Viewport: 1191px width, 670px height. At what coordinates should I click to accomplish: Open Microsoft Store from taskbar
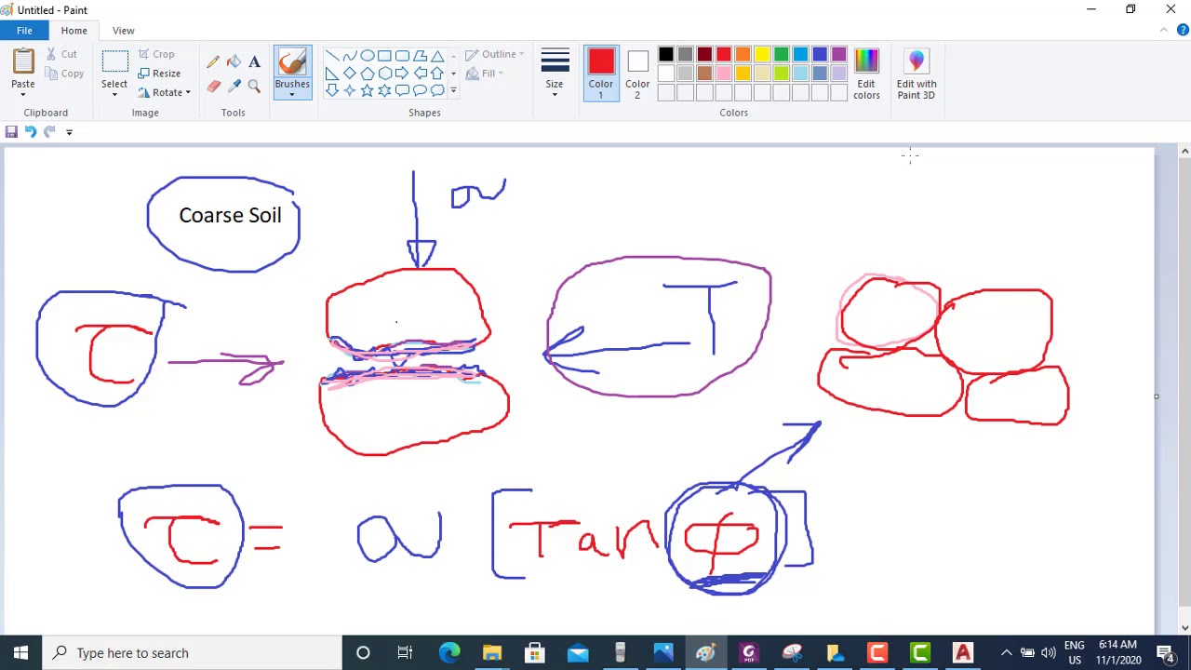535,653
